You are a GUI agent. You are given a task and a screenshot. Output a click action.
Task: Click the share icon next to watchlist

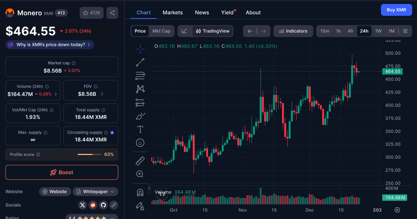coord(112,13)
